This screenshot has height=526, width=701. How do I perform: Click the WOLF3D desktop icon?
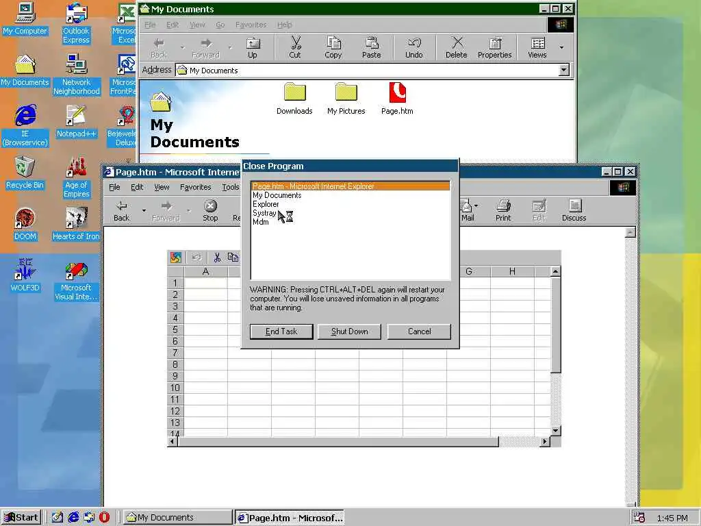click(x=25, y=275)
